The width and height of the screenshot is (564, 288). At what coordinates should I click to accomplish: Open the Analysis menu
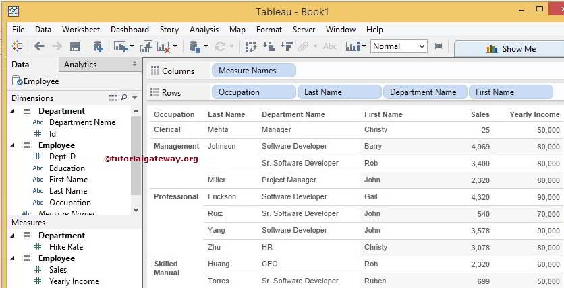[x=204, y=30]
